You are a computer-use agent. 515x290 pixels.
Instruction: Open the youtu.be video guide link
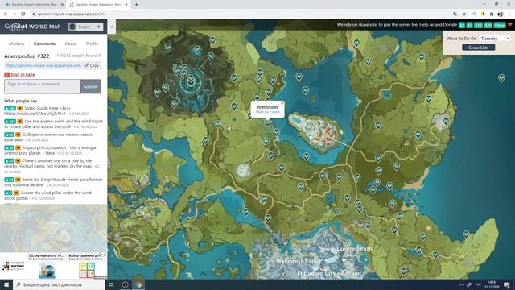(35, 114)
